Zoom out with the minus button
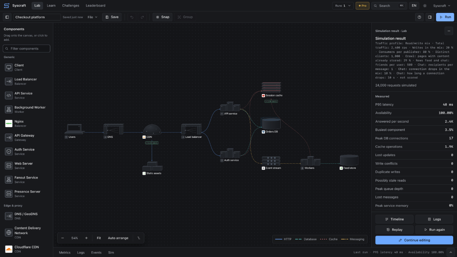This screenshot has height=257, width=457. 63,238
